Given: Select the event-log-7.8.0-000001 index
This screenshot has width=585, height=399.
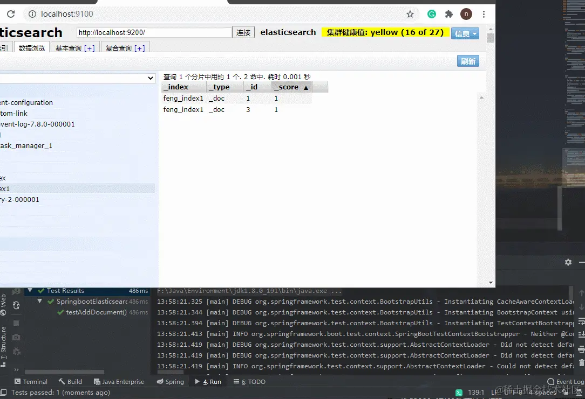Looking at the screenshot, I should point(37,124).
